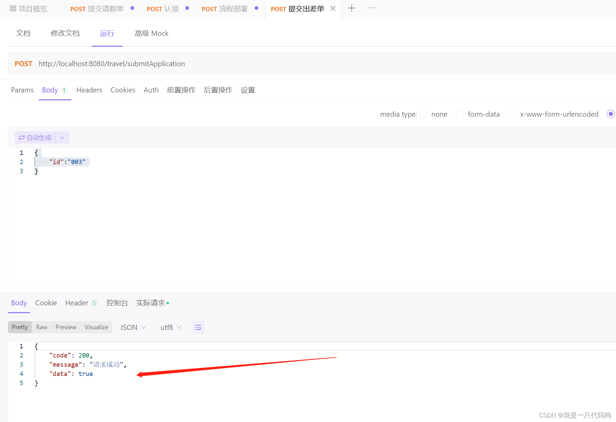The image size is (616, 422).
Task: Click the request URL field
Action: pyautogui.click(x=112, y=63)
